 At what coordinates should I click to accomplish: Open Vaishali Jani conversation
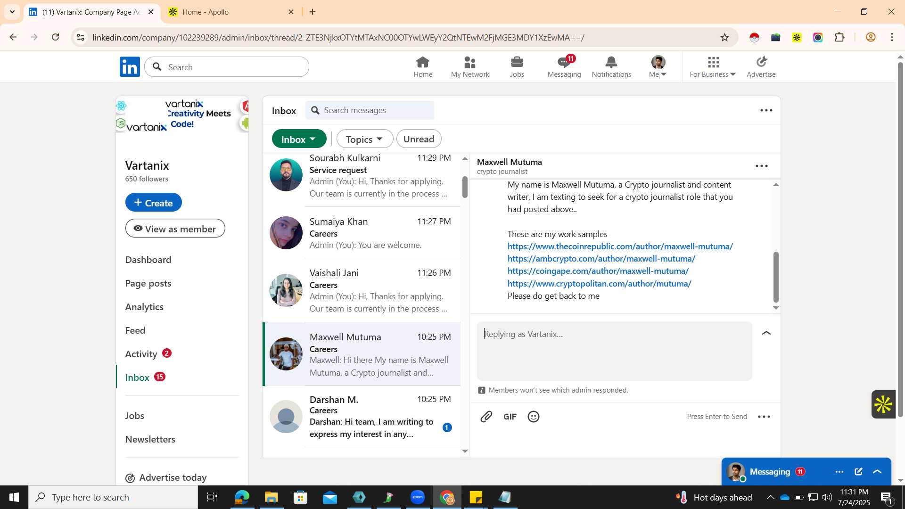coord(362,290)
